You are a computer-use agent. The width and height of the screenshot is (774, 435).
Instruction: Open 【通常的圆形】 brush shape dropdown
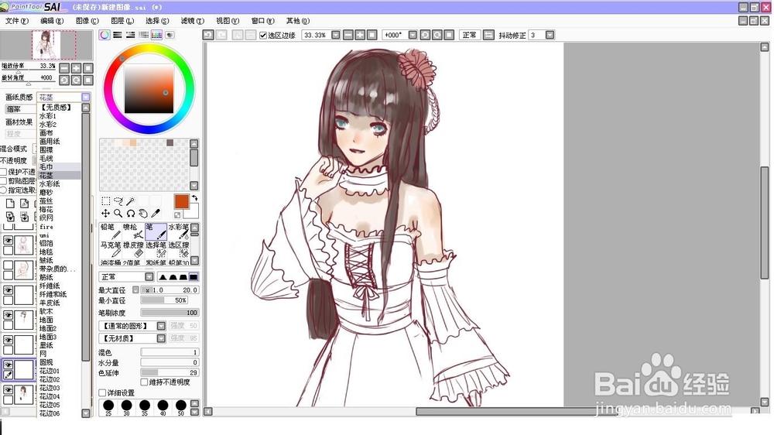pos(161,326)
